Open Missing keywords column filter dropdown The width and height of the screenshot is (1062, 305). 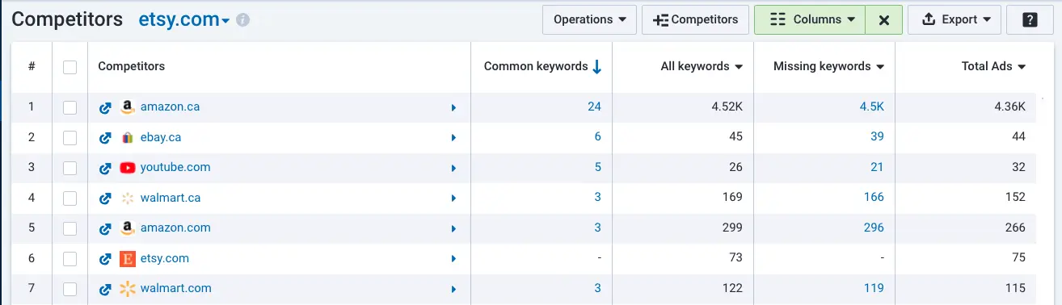pos(879,67)
